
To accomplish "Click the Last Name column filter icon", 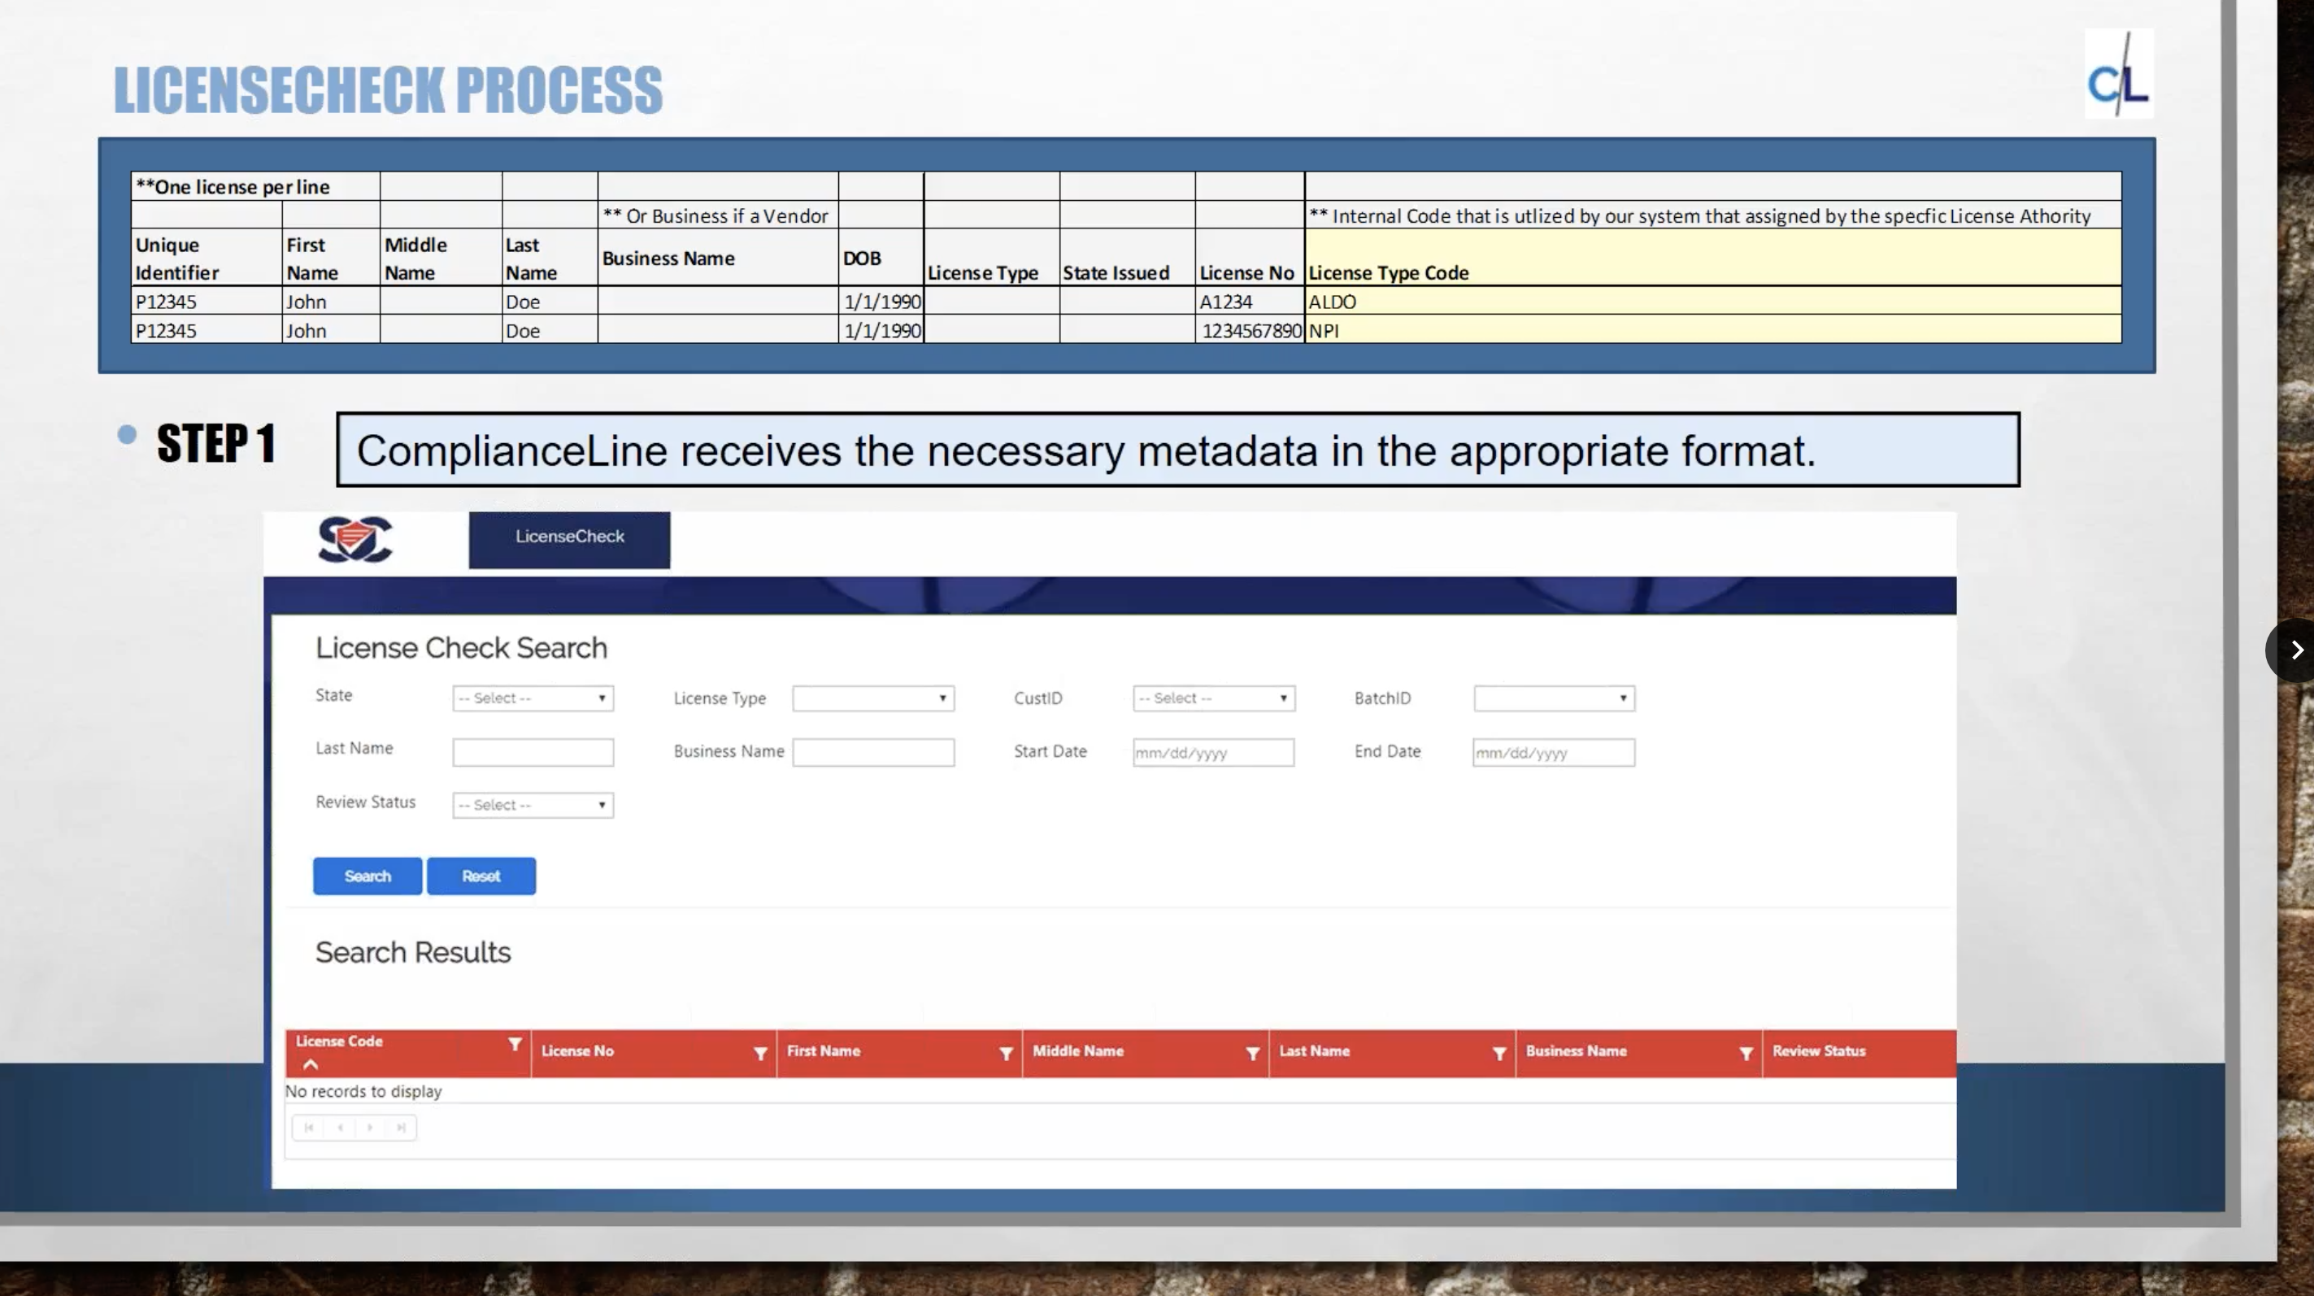I will [1498, 1054].
